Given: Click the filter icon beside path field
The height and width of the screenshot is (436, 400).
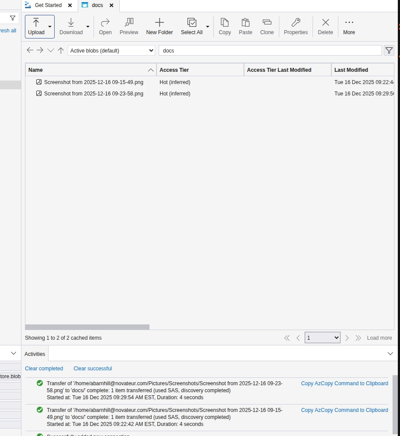Looking at the screenshot, I should click(389, 51).
